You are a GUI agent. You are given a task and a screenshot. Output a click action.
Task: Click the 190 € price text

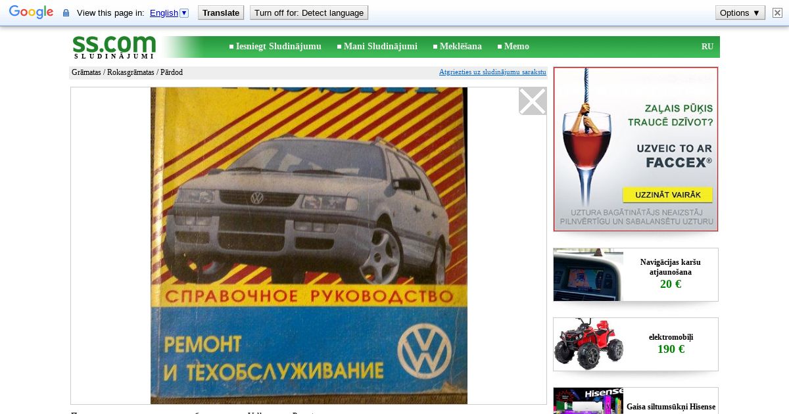[671, 349]
